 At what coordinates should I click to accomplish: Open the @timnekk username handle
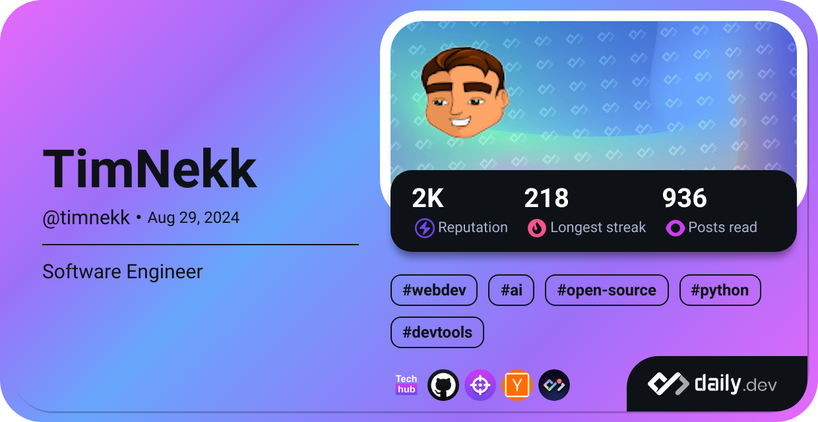point(86,218)
